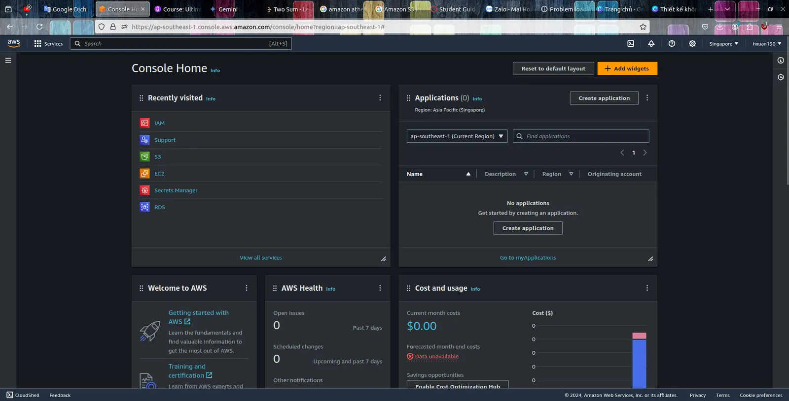Click the EC2 service icon
Viewport: 789px width, 401px height.
click(144, 173)
